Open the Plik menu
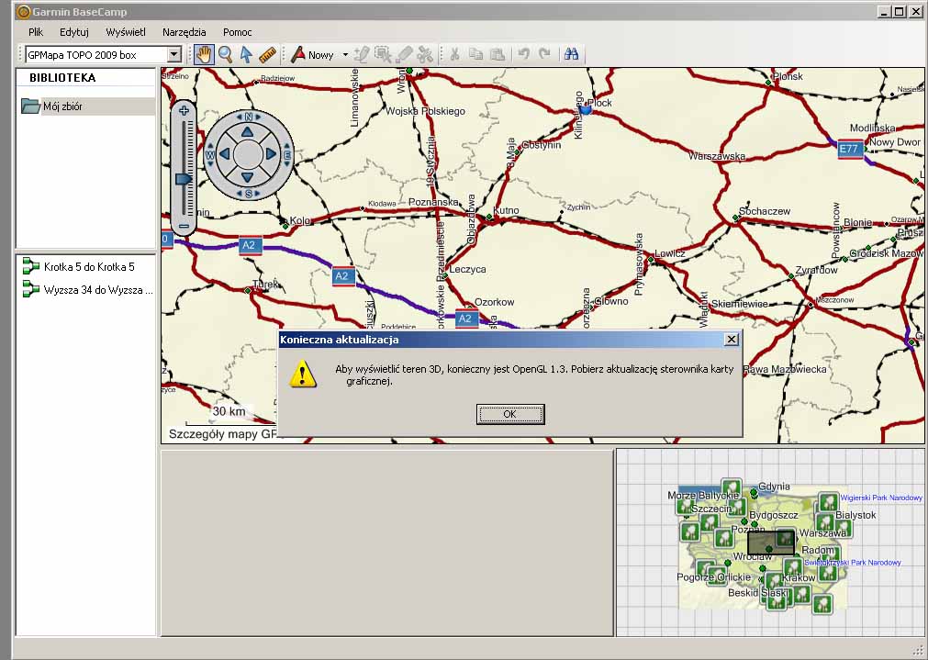Screen dimensions: 928x660 click(36, 32)
